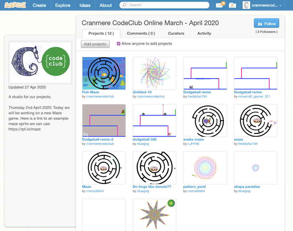The width and height of the screenshot is (293, 231).
Task: Open cranmerecodeclub link under Fish Maze
Action: click(100, 96)
